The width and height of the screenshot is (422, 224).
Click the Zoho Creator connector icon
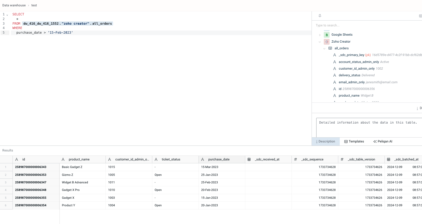(327, 41)
